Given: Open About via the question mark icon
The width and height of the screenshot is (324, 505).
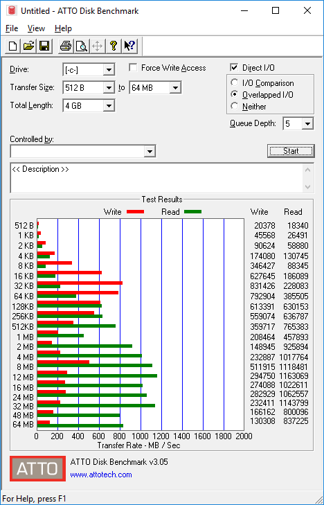Looking at the screenshot, I should tap(113, 46).
